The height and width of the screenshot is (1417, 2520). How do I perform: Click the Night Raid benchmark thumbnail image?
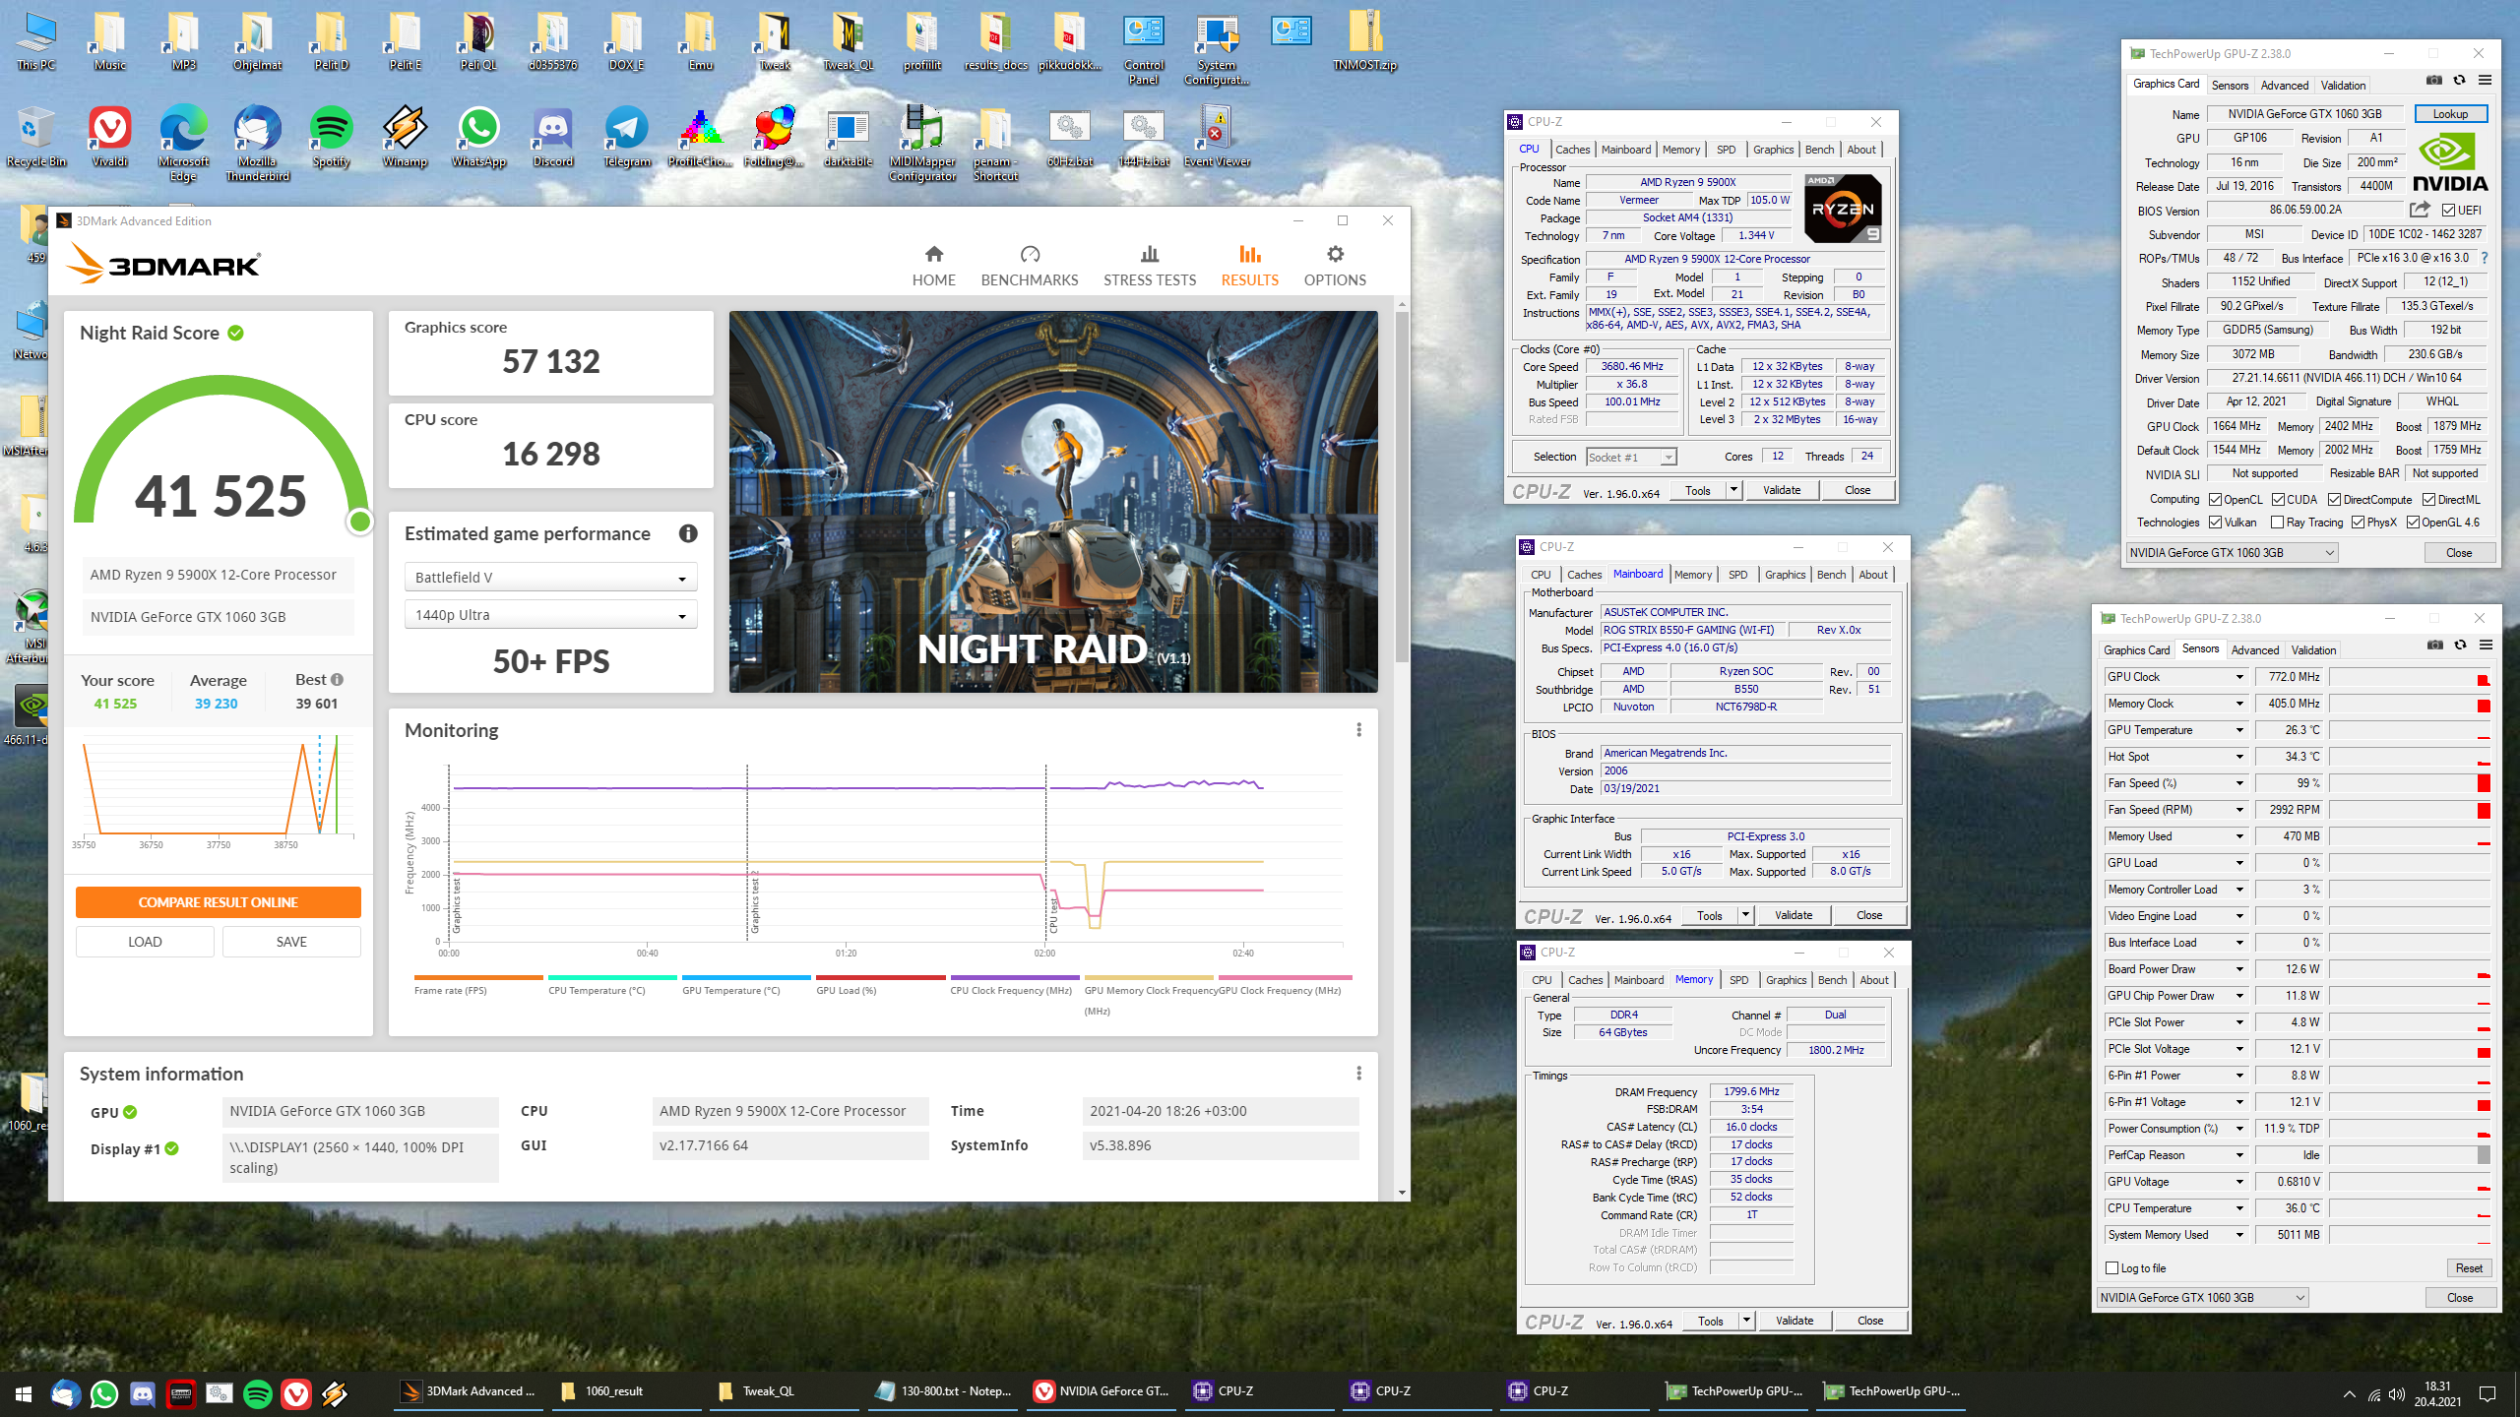point(1053,502)
